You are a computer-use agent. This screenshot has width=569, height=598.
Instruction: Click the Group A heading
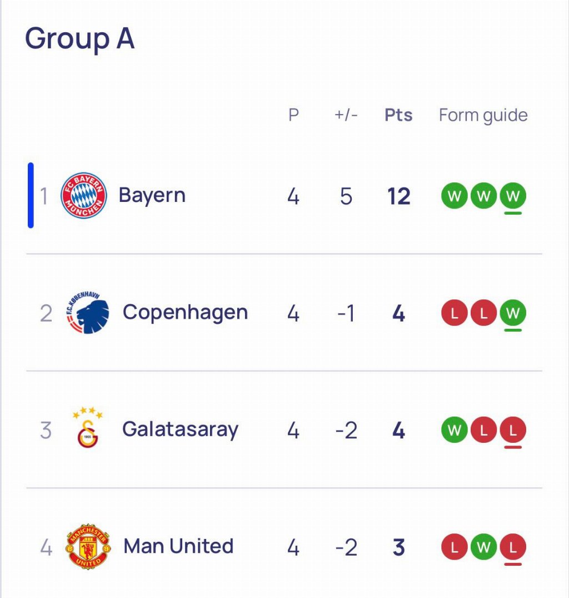pyautogui.click(x=79, y=39)
